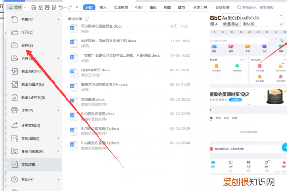Click the Export to PDF toolbar icon
Screen dimensions: 287x191
point(41,7)
